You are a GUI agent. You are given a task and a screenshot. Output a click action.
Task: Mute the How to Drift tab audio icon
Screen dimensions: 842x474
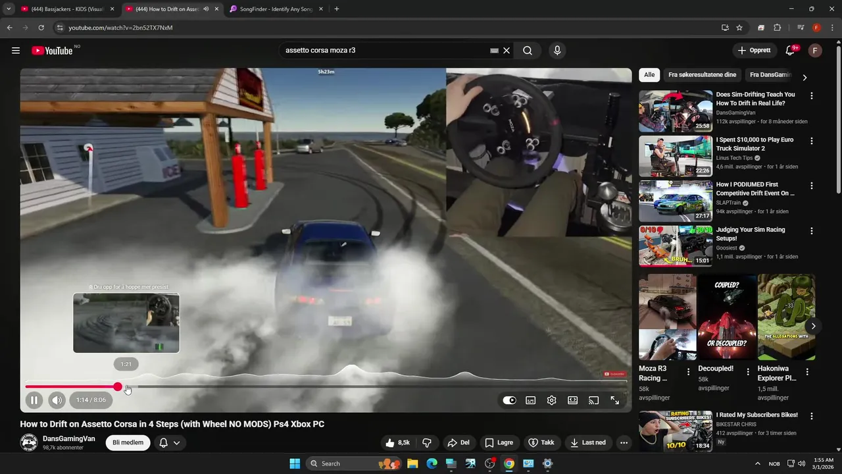206,9
